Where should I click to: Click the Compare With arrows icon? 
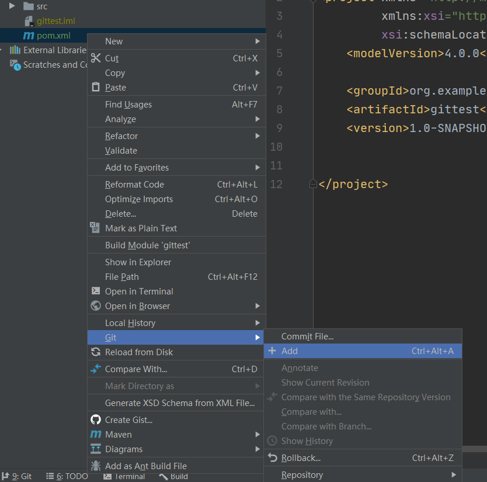95,369
